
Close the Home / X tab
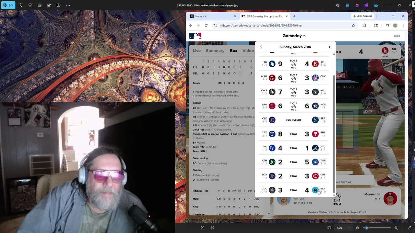(x=235, y=16)
